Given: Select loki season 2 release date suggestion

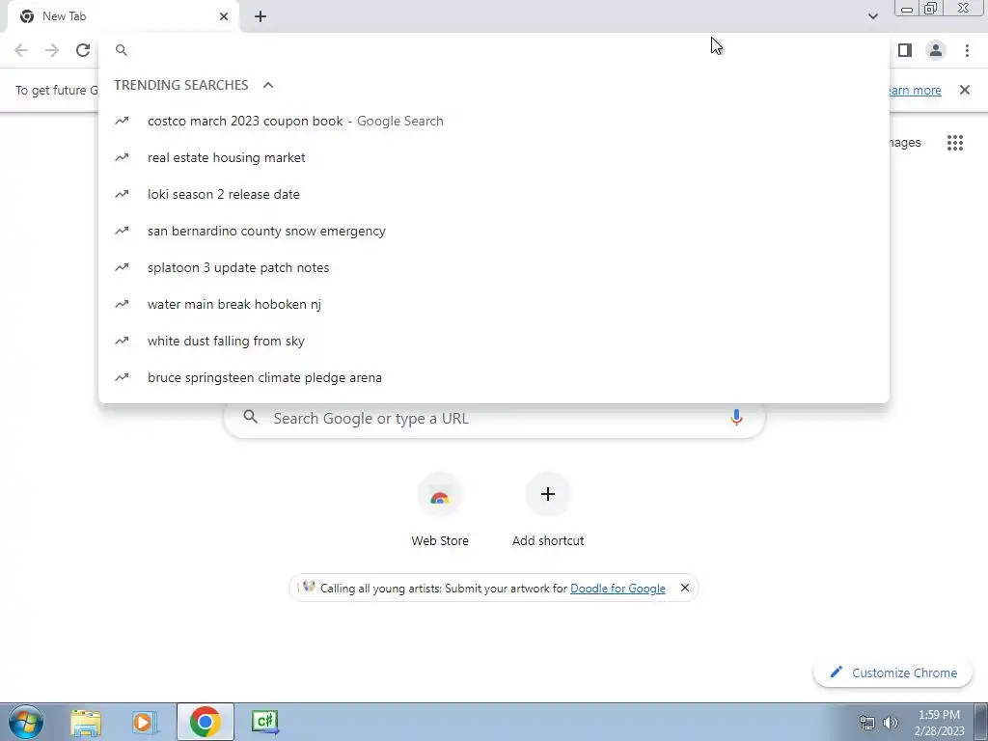Looking at the screenshot, I should (493, 194).
